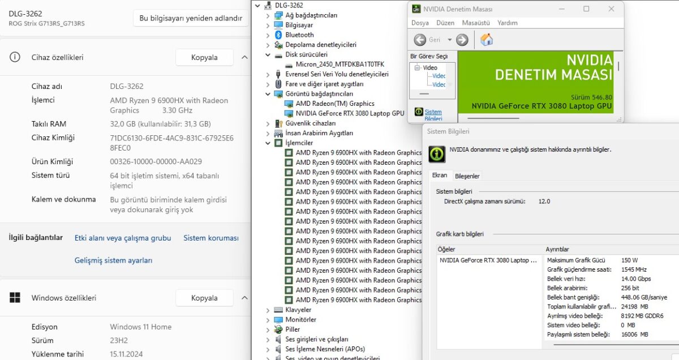Click the Maksimum Grafik Gücü row
679x360 pixels.
coord(611,260)
